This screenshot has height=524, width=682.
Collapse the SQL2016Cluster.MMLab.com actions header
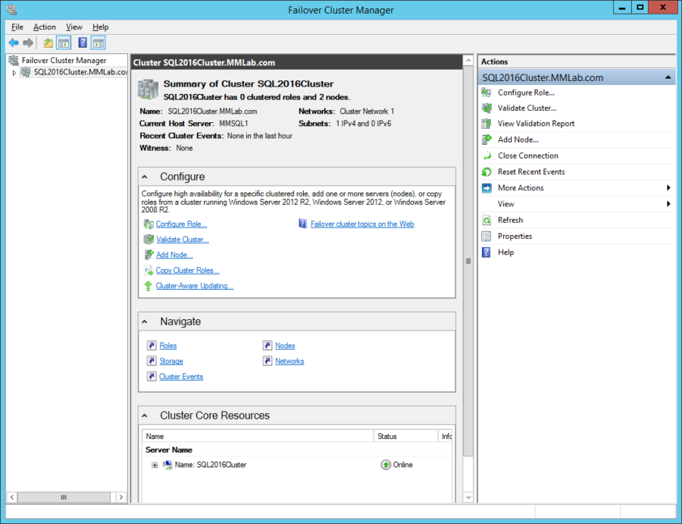click(x=668, y=77)
